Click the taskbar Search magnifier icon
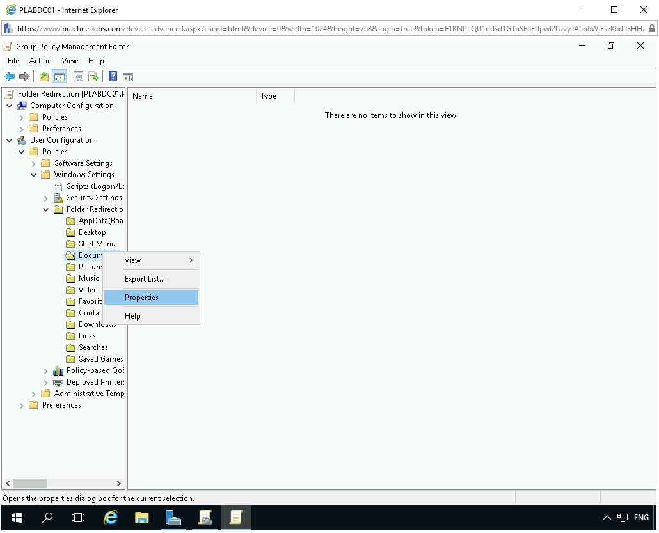The height and width of the screenshot is (533, 659). [x=47, y=518]
